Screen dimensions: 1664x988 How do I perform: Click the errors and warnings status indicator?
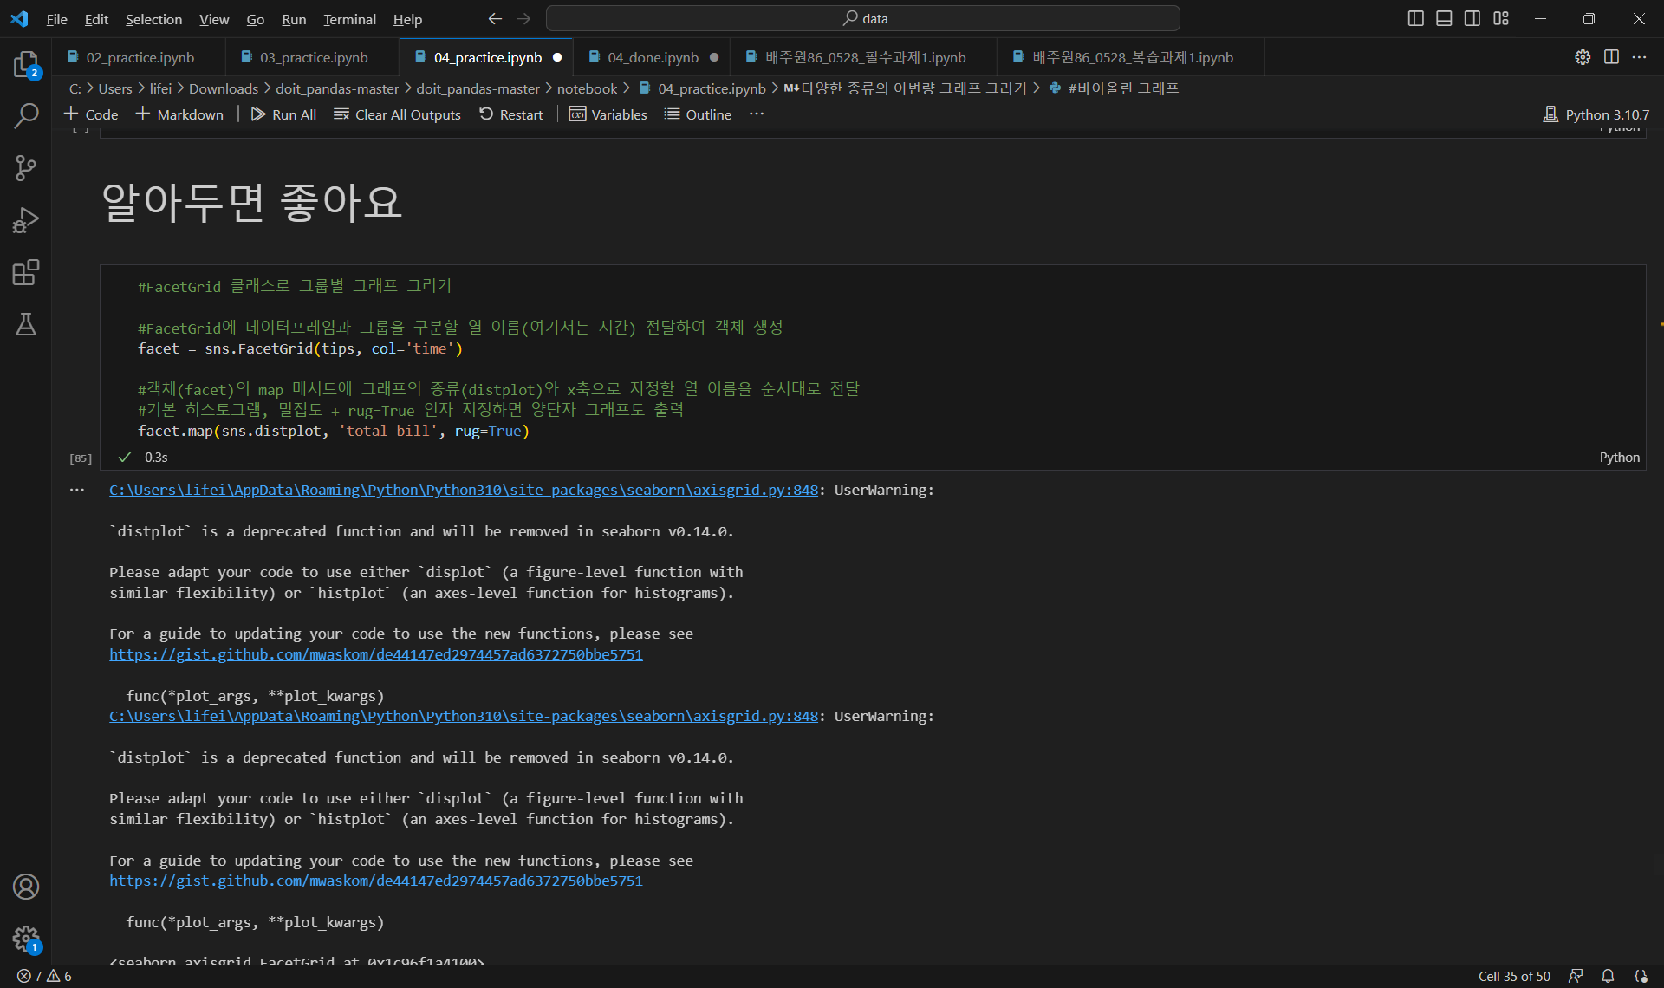click(45, 976)
